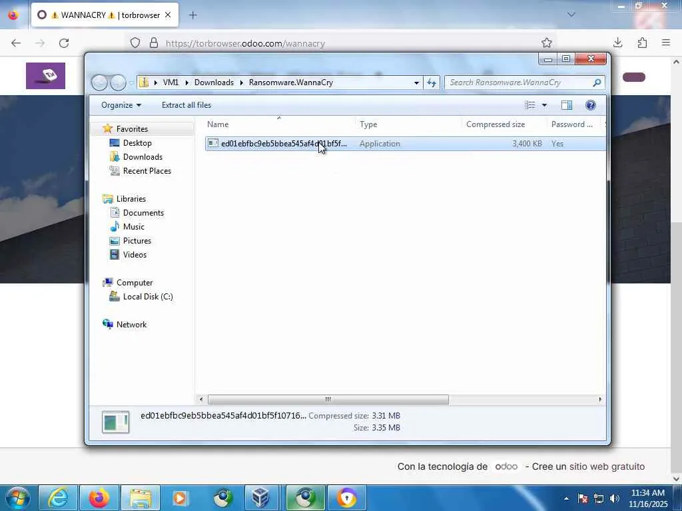Open Recent Places in Favorites
The image size is (682, 511).
pyautogui.click(x=147, y=171)
